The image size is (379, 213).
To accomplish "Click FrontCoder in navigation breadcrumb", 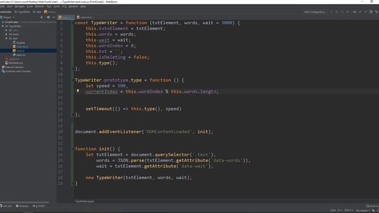I will [6, 12].
